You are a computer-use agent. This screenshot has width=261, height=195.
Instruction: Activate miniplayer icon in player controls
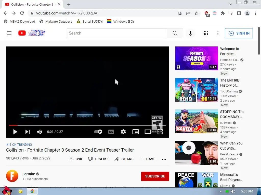(x=136, y=132)
